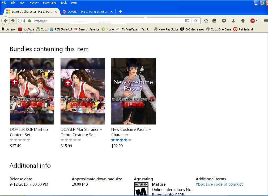Restore down the Firefox window
The width and height of the screenshot is (268, 196).
(262, 3)
